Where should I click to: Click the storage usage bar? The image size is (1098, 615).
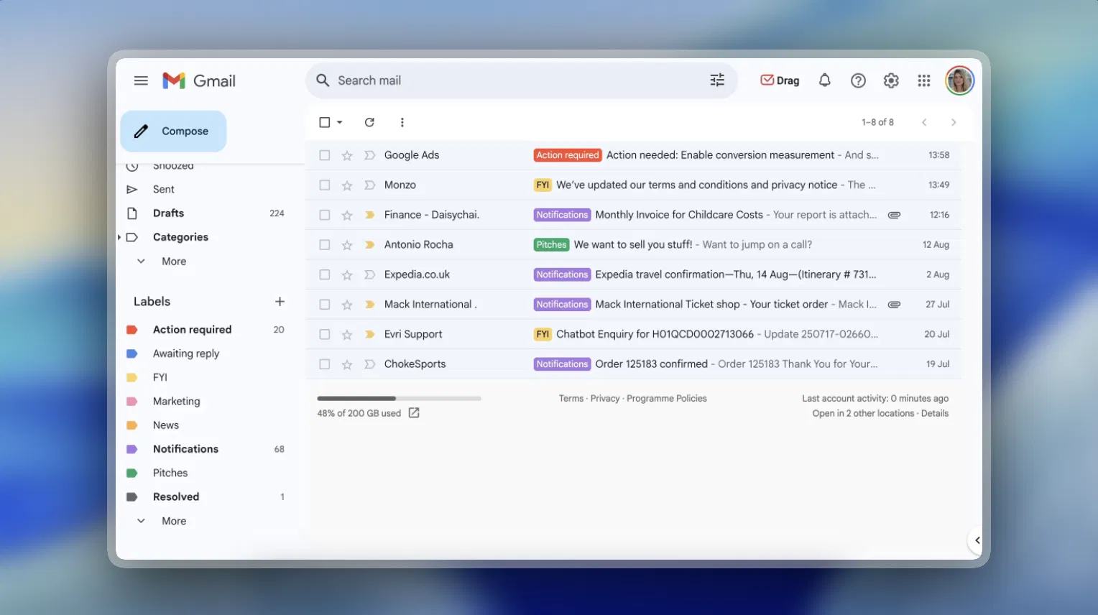tap(397, 398)
